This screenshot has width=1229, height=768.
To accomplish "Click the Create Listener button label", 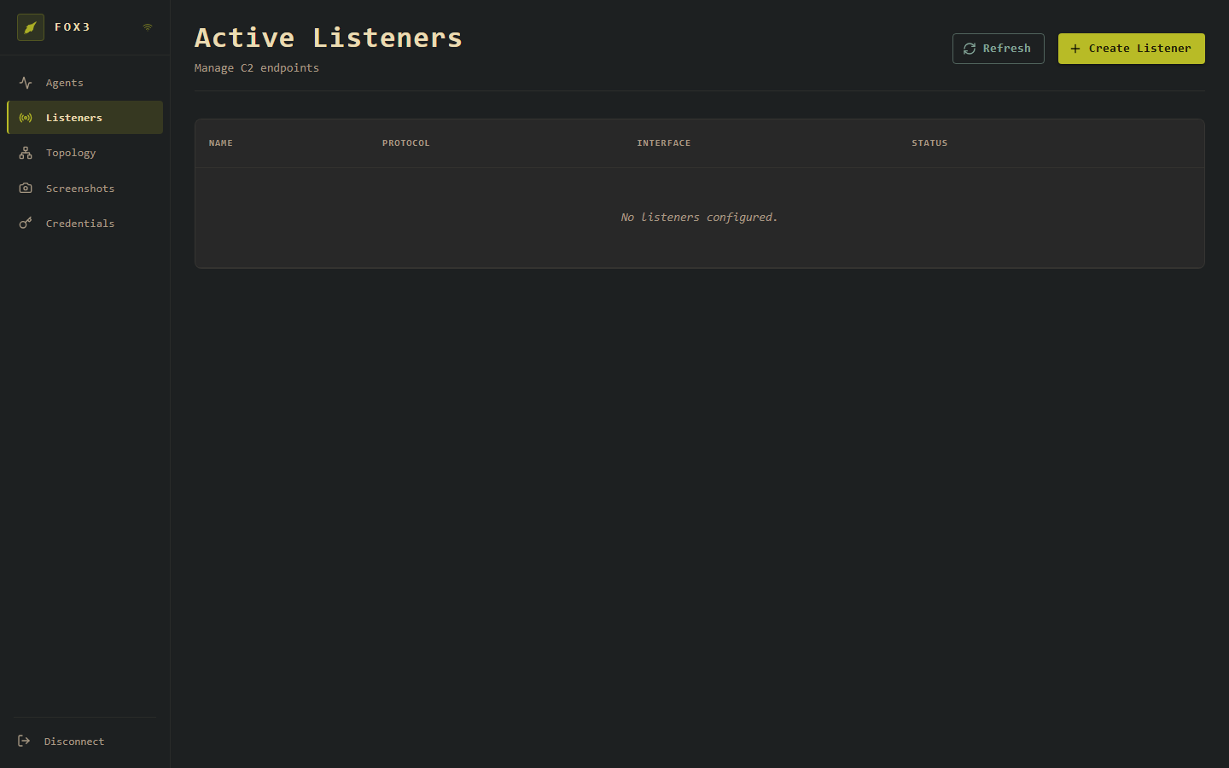I will point(1140,49).
